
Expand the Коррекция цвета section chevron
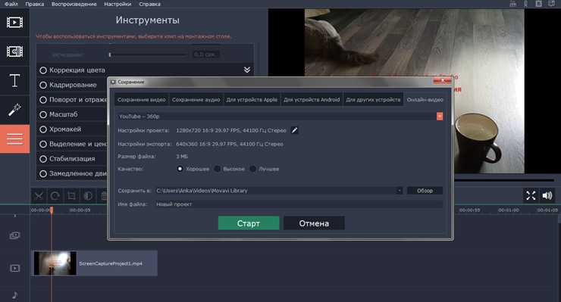(247, 70)
